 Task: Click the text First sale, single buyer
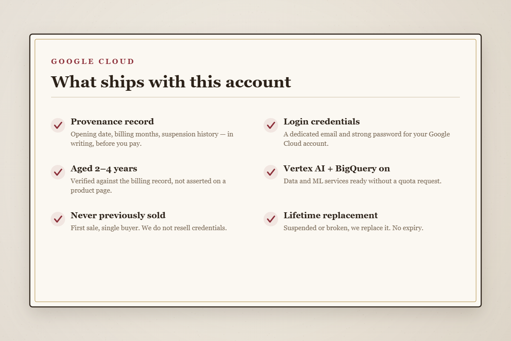pos(149,228)
